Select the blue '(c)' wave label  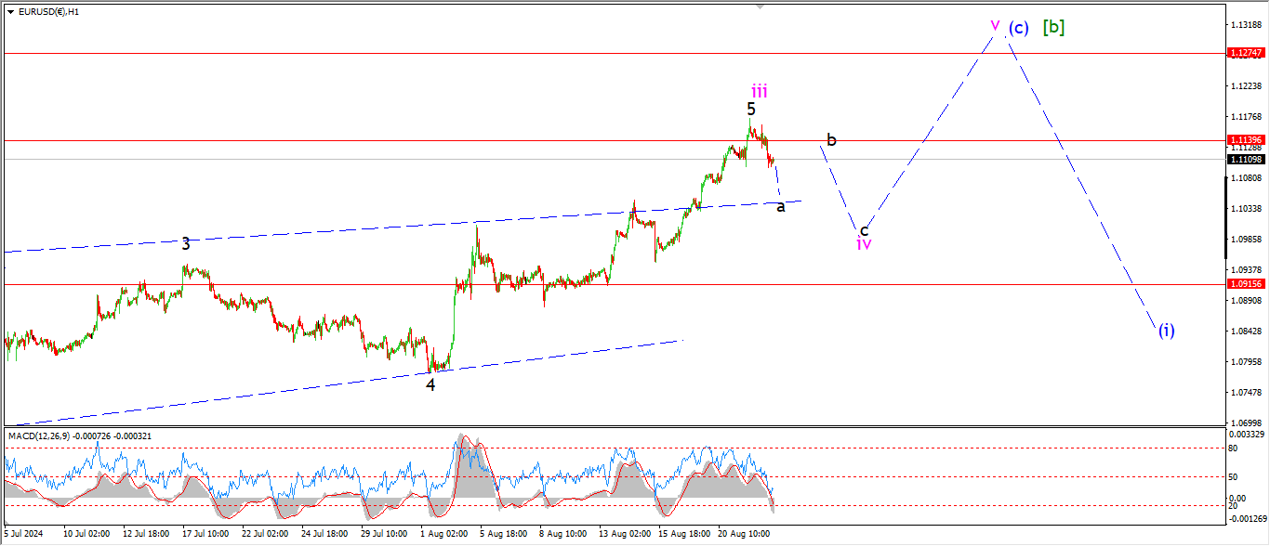[1019, 28]
